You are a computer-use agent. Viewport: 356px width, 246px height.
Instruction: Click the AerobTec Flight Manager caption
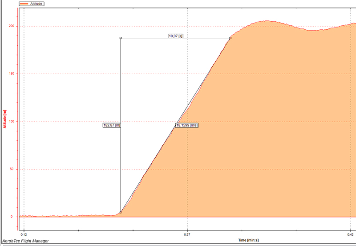click(25, 241)
